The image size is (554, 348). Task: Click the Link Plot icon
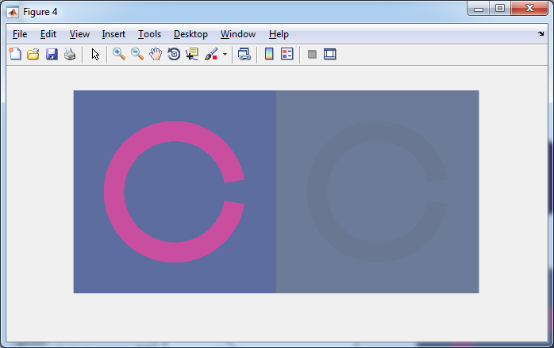pos(244,54)
